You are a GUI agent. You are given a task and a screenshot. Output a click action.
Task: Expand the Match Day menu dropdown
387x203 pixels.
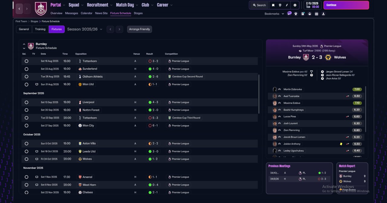[137, 5]
